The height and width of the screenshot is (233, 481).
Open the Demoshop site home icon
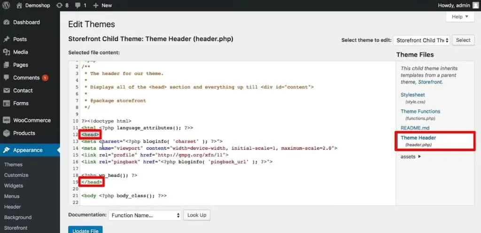coord(19,5)
